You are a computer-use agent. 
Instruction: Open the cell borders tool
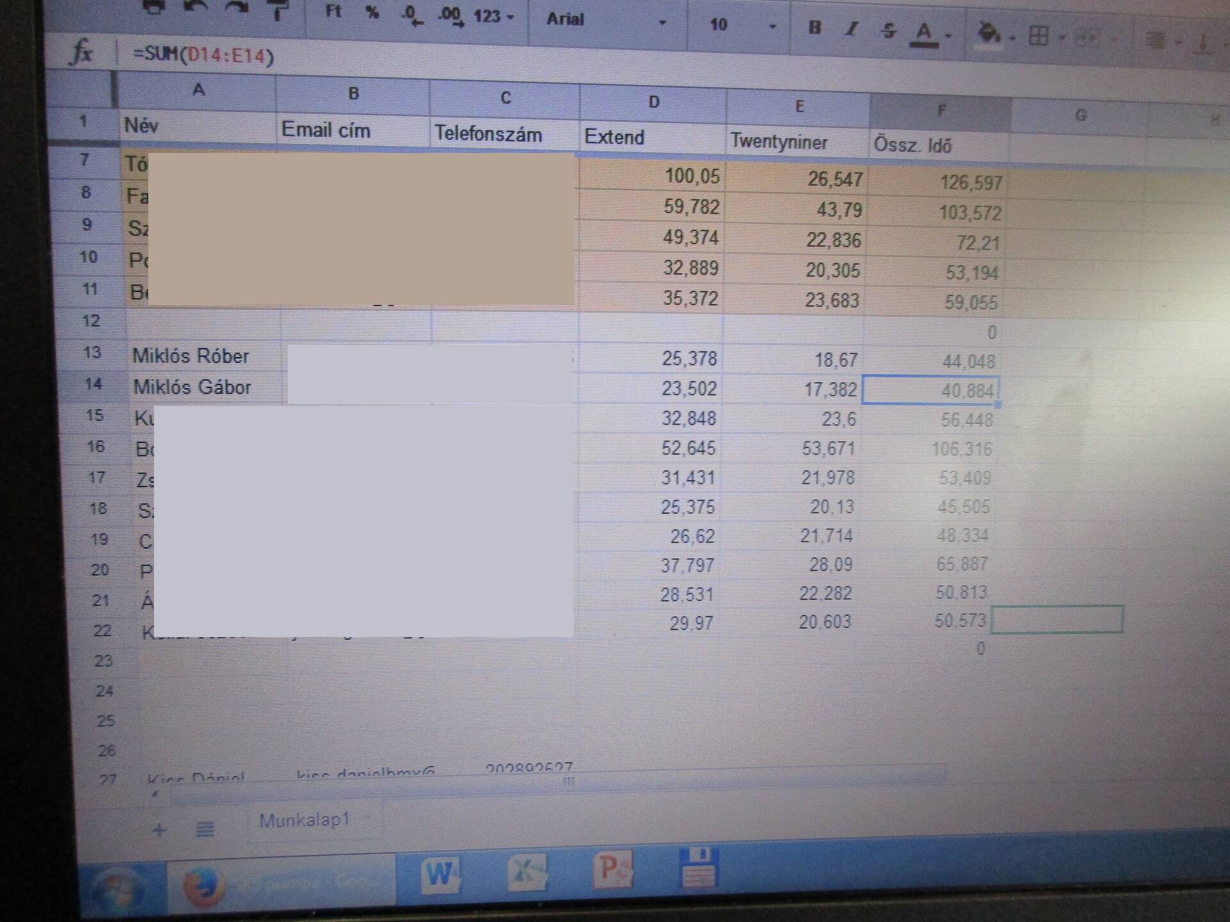click(x=1038, y=35)
